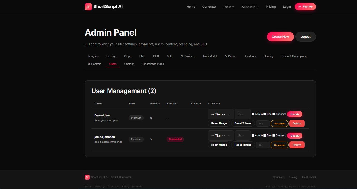Viewport: 357px width, 189px height.
Task: Check the Ban box for james johnson
Action: tap(265, 135)
